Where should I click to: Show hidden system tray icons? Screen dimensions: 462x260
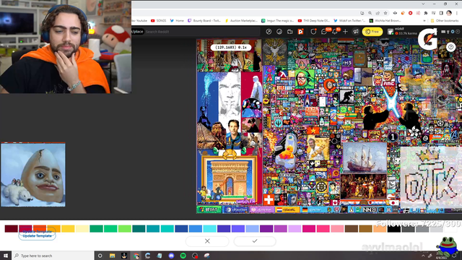pos(423,256)
